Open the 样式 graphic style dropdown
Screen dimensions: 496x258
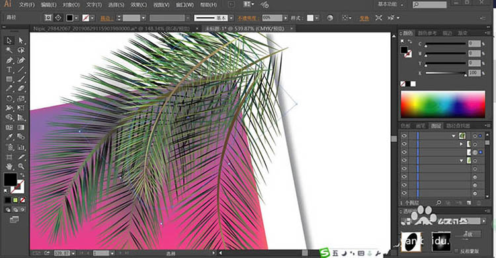coord(317,18)
